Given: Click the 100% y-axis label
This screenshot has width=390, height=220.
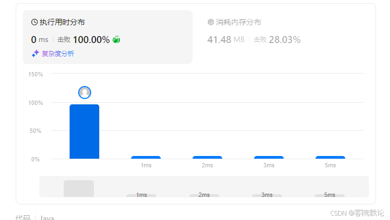Looking at the screenshot, I should [x=36, y=103].
